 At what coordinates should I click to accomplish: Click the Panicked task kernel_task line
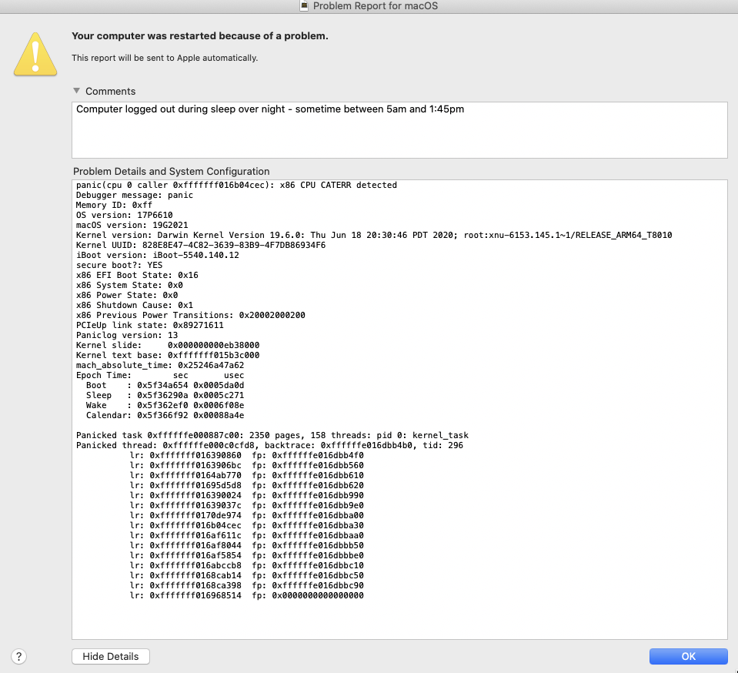point(272,435)
